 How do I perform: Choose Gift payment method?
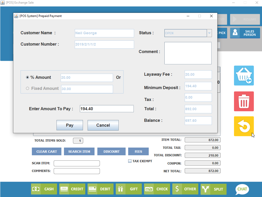pos(129,189)
